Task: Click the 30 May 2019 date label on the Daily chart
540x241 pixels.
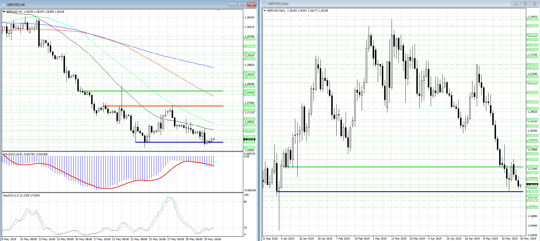Action: [528, 238]
